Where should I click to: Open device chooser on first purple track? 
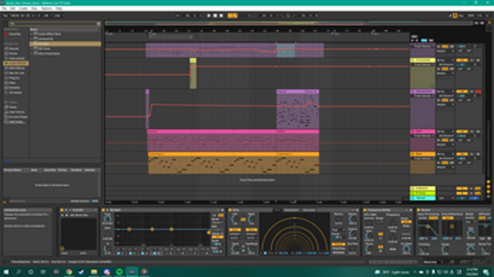[x=424, y=46]
